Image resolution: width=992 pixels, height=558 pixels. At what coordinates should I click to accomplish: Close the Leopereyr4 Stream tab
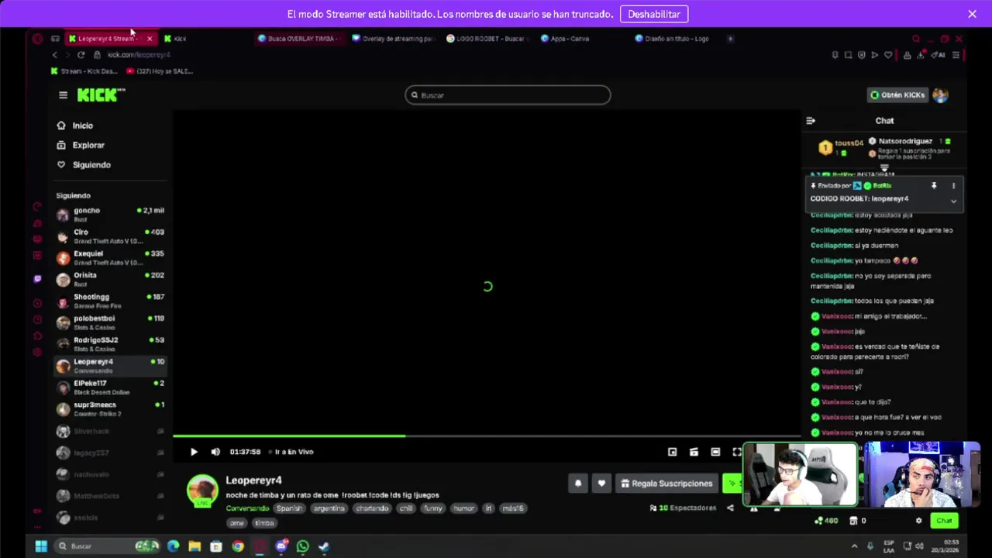click(150, 39)
